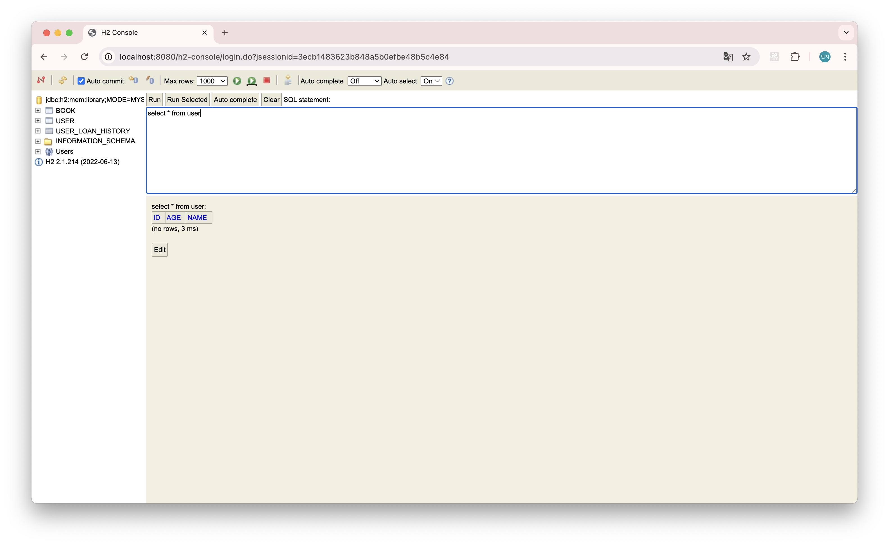Click inside the SQL statement text area
Image resolution: width=889 pixels, height=545 pixels.
[502, 150]
